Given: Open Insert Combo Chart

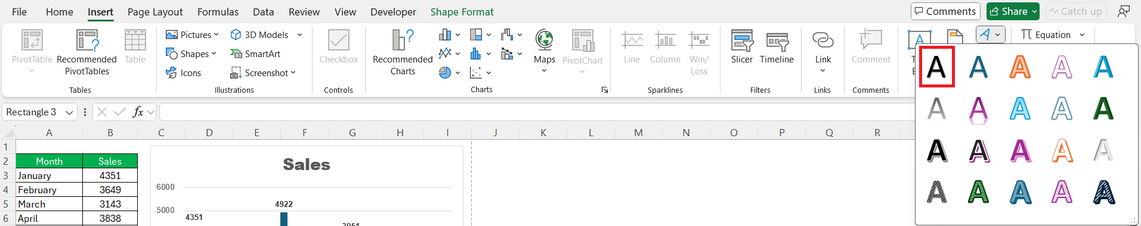Looking at the screenshot, I should tap(511, 54).
